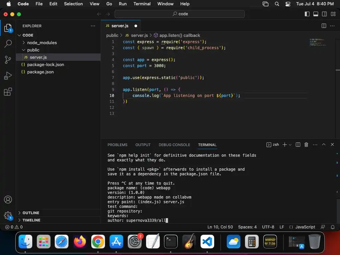This screenshot has height=255, width=340.
Task: Customize layout icon in title bar
Action: (333, 14)
